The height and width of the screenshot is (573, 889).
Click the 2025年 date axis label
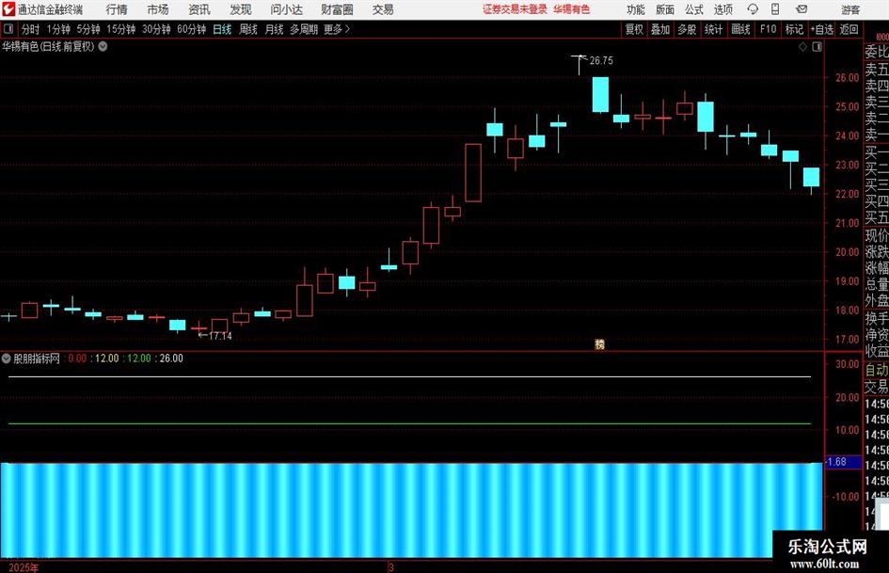click(x=24, y=567)
